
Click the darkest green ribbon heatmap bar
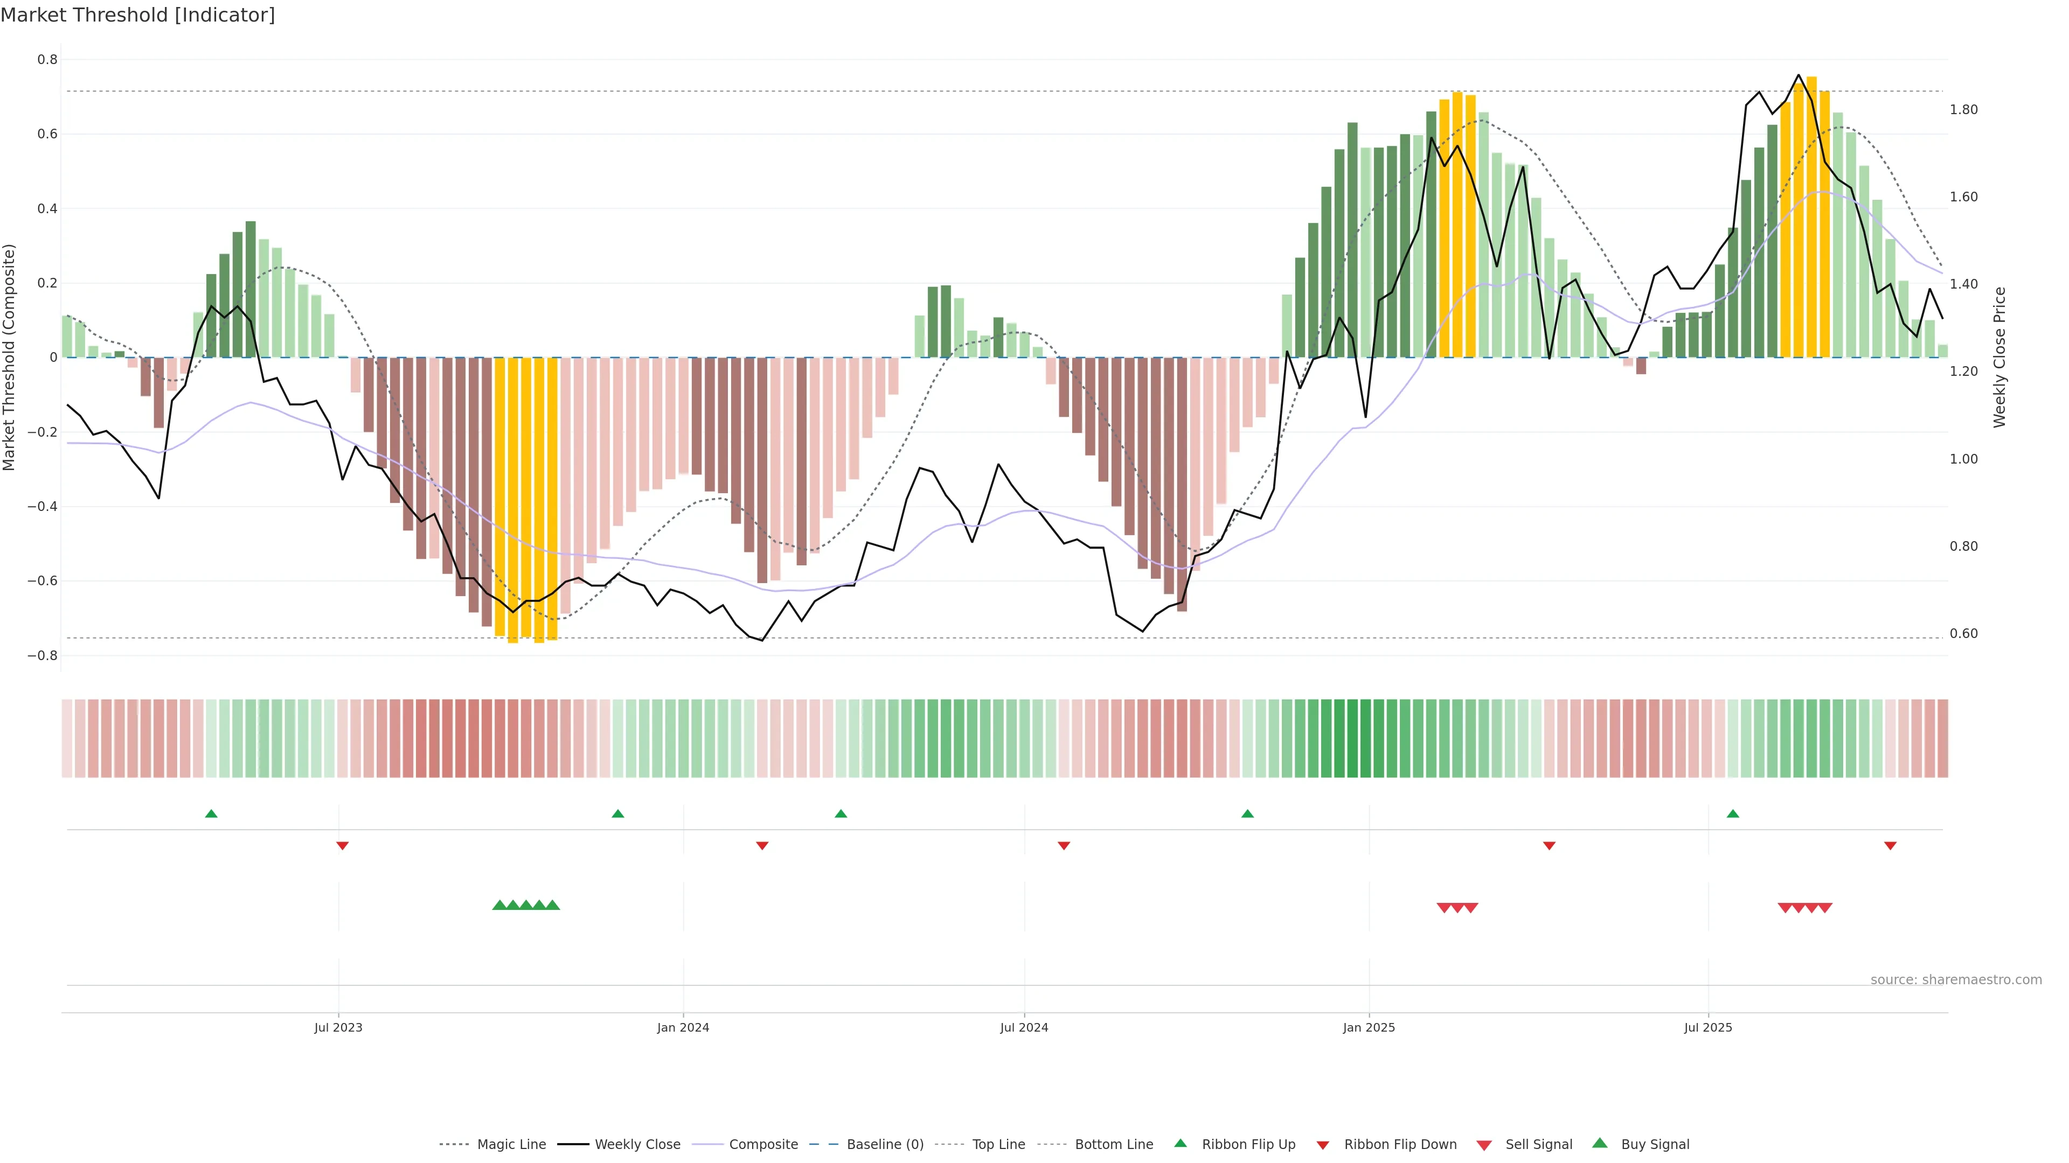(x=1352, y=738)
